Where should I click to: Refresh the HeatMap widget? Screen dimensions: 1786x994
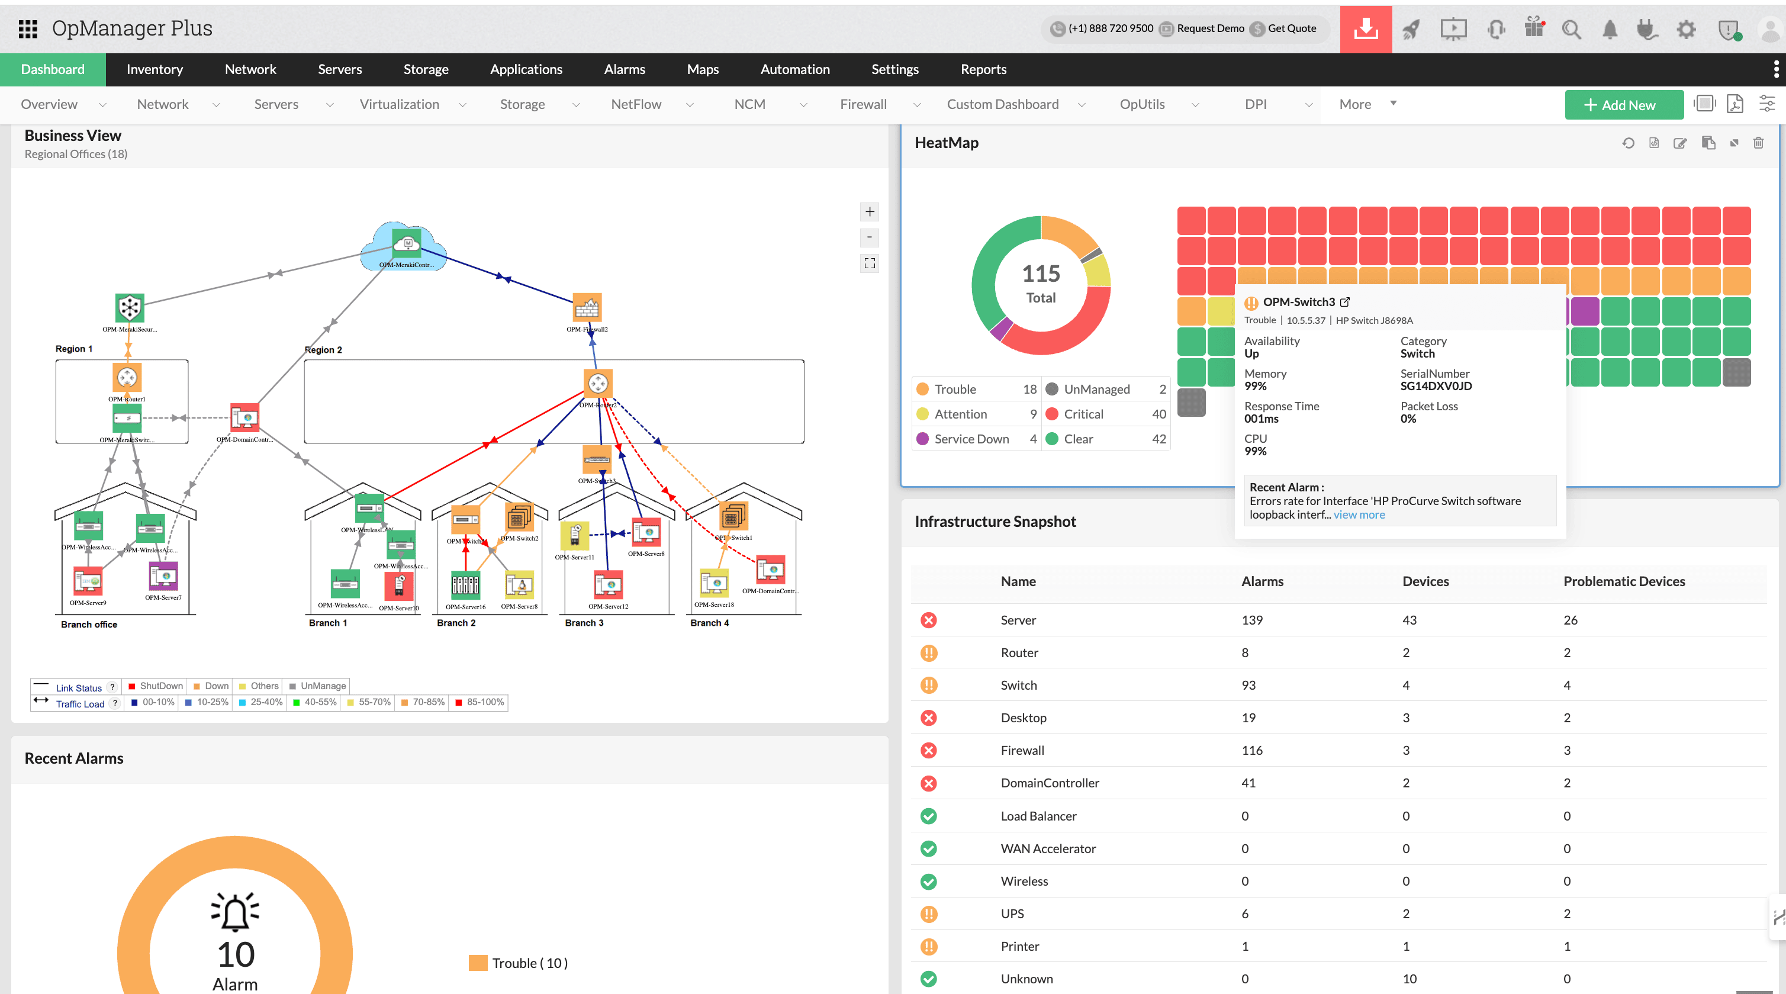(x=1628, y=143)
